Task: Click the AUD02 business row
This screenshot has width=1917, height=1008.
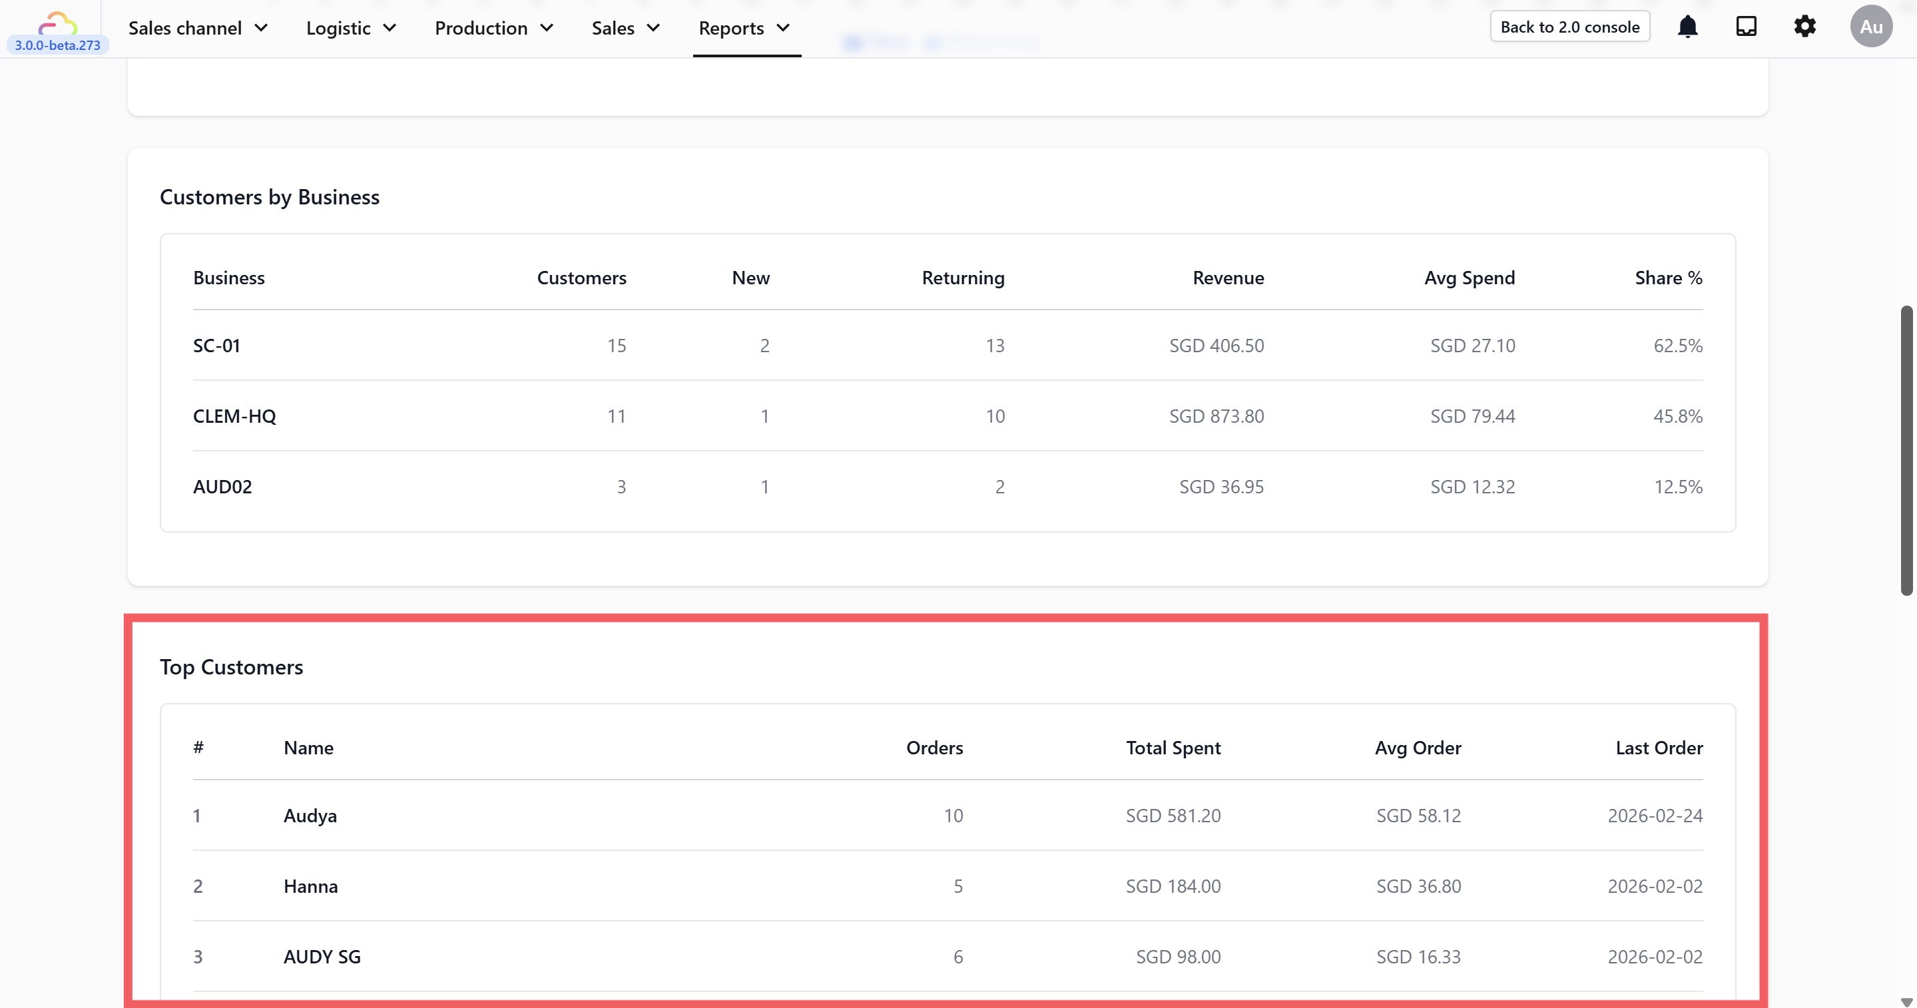Action: (x=222, y=487)
